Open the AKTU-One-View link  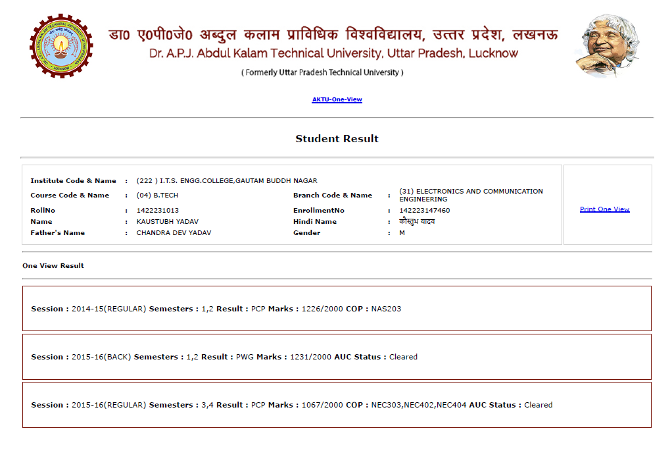pos(337,99)
